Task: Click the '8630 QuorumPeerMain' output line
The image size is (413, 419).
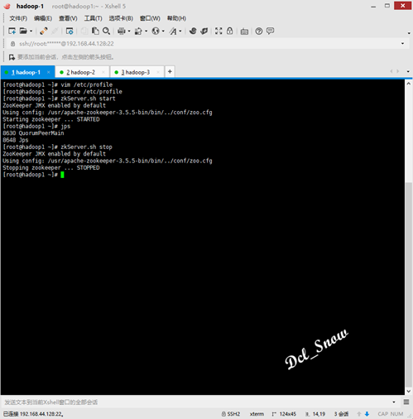Action: coord(33,133)
